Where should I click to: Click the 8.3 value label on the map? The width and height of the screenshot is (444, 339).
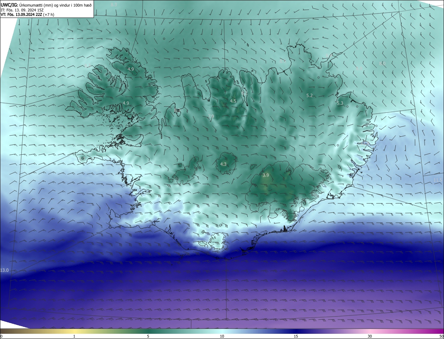click(114, 5)
